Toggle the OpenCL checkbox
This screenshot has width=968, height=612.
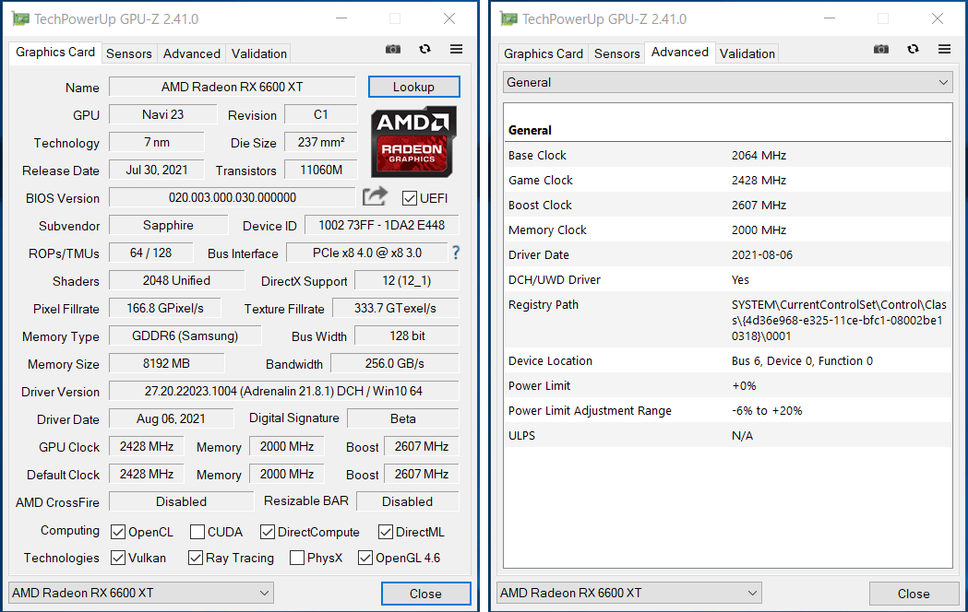(x=118, y=532)
